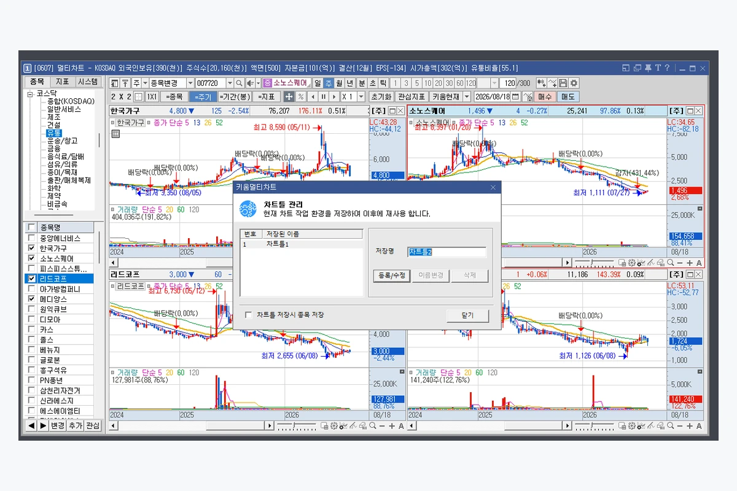The height and width of the screenshot is (491, 737).
Task: Click the small grid icon inside 한국가구 chart
Action: pos(115,133)
